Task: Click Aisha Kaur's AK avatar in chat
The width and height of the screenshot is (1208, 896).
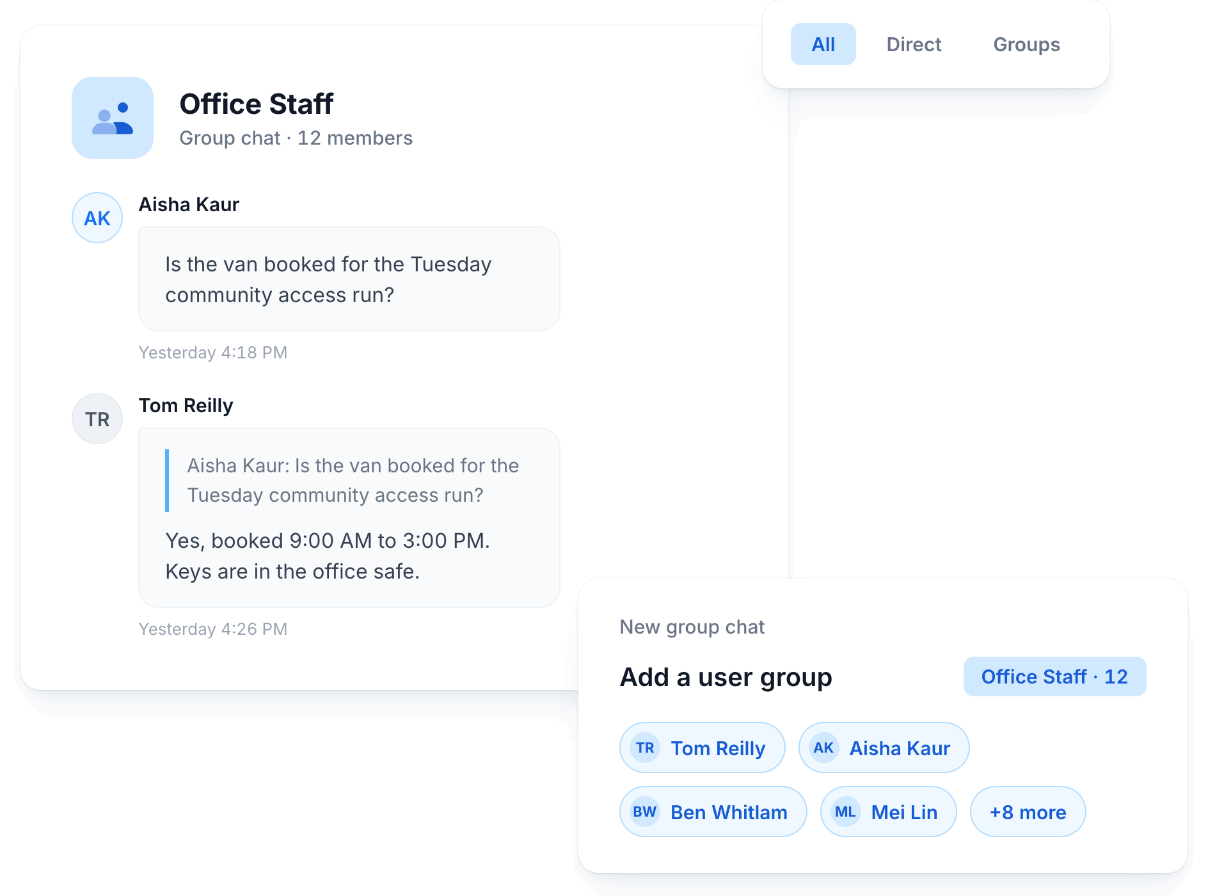Action: coord(97,218)
